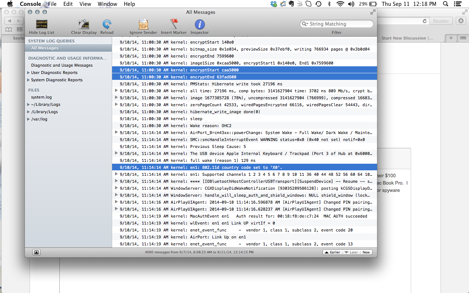The width and height of the screenshot is (469, 293).
Task: Click the Hide Log List toolbar icon
Action: pyautogui.click(x=41, y=25)
